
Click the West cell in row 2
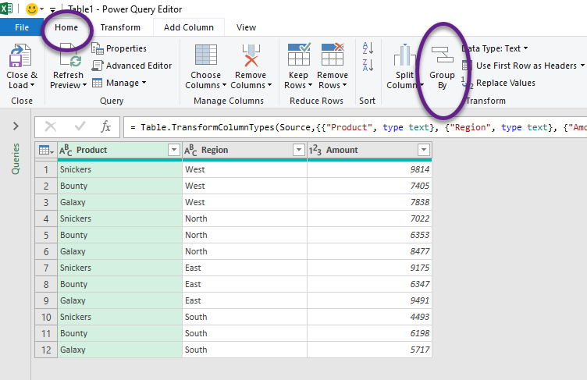(244, 186)
